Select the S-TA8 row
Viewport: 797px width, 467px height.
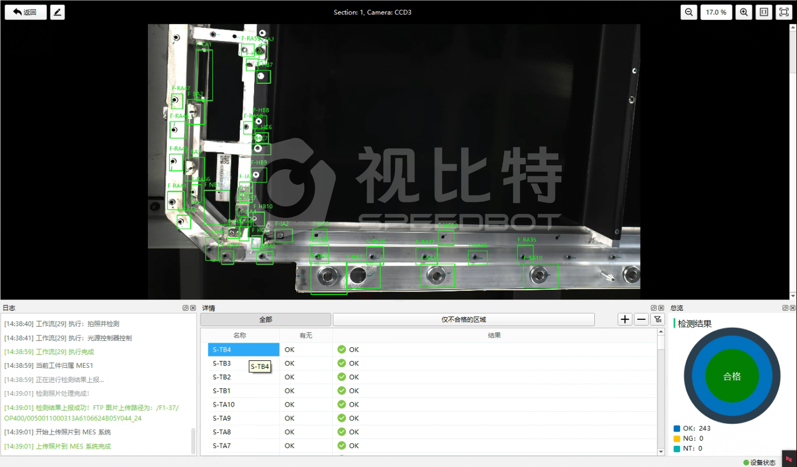432,432
